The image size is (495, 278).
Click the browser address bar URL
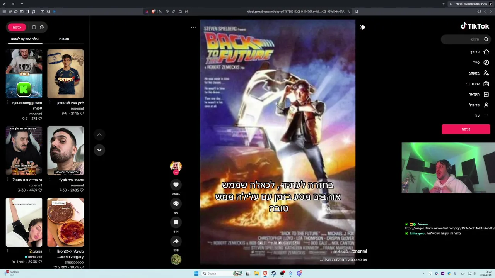click(x=295, y=12)
